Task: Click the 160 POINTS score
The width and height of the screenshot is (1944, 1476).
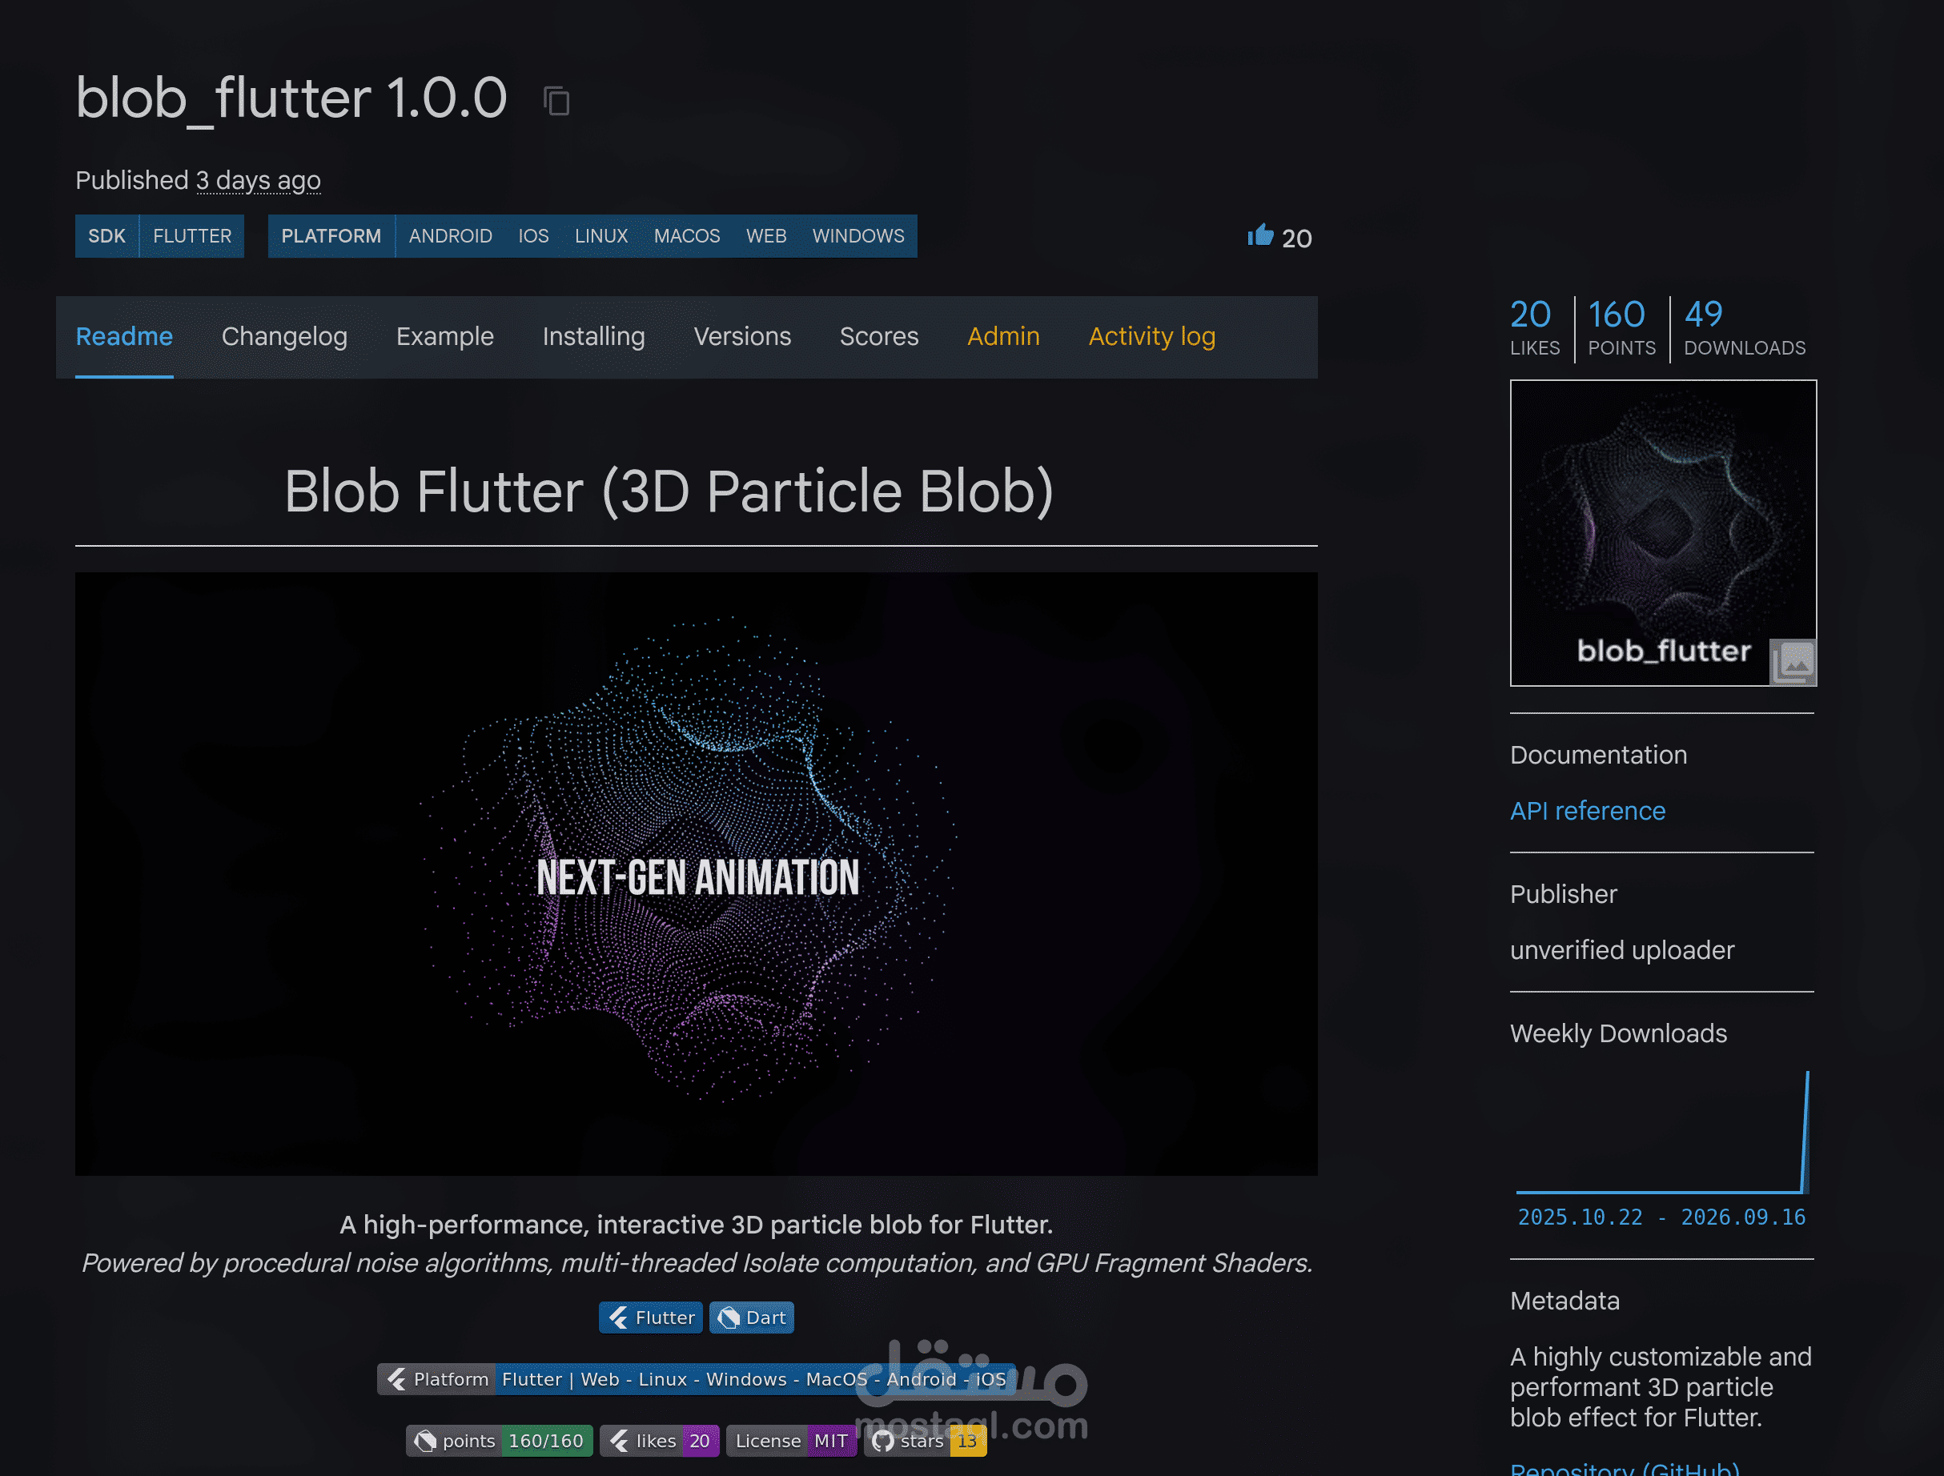Action: click(x=1621, y=327)
